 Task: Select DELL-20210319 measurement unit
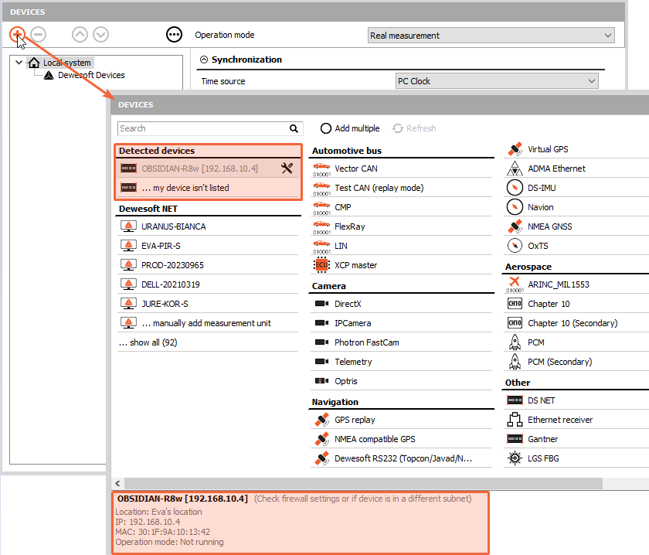(208, 284)
